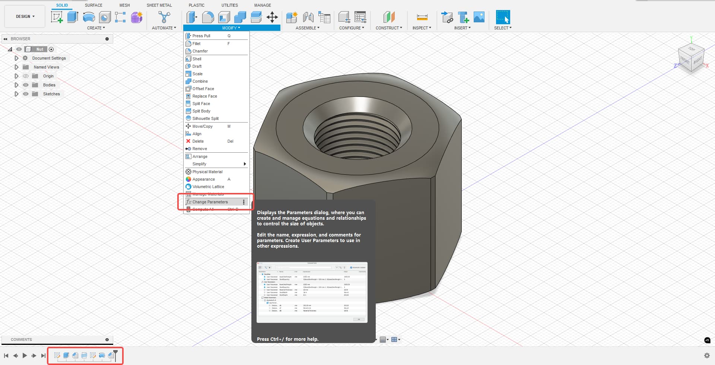Show the Origin folder via its eye icon
The width and height of the screenshot is (715, 365).
(26, 76)
